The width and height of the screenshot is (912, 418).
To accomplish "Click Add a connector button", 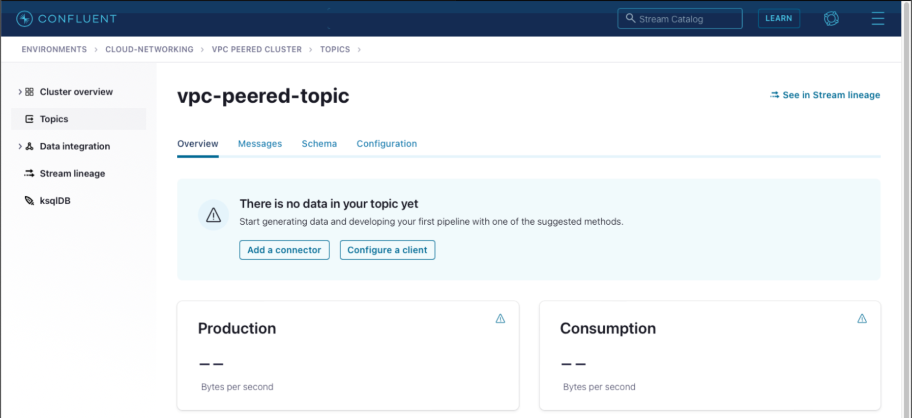I will (x=284, y=250).
